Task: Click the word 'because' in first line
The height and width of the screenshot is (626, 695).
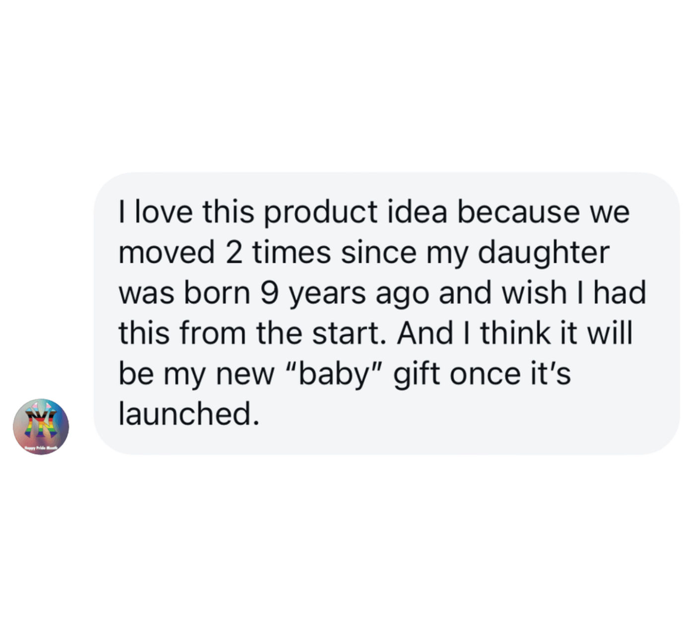Action: 518,212
